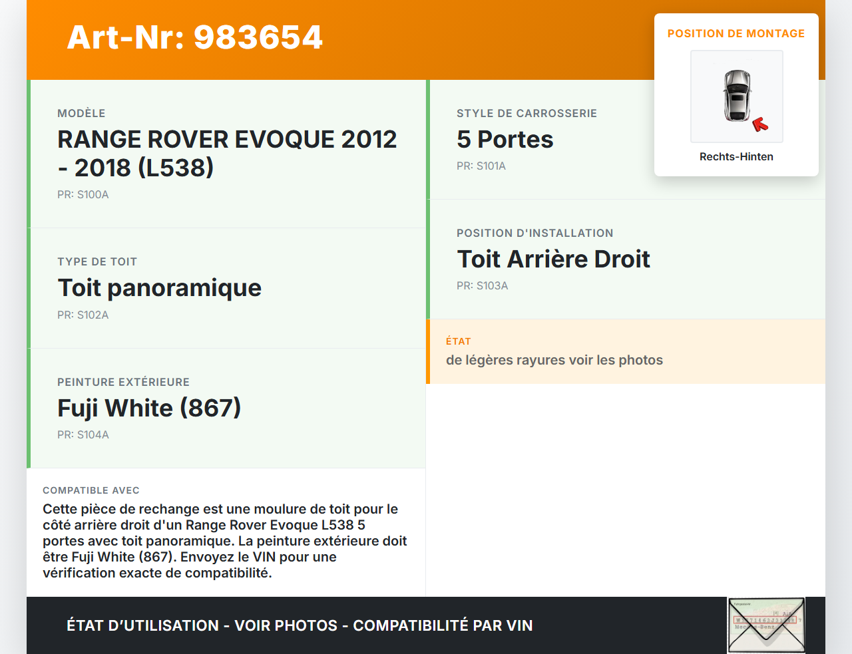Click the 'PR: S102A' code

[x=83, y=315]
